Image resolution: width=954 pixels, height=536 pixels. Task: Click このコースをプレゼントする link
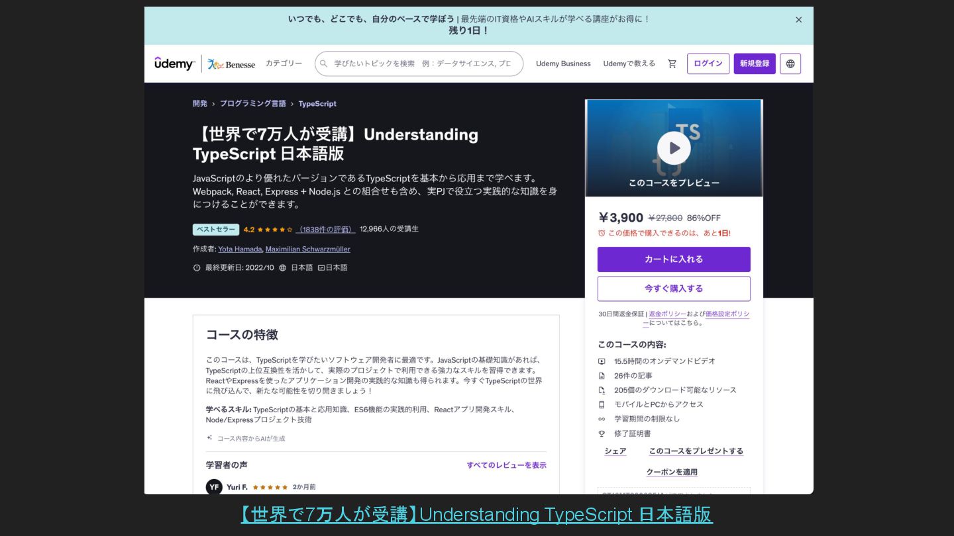[x=696, y=451]
